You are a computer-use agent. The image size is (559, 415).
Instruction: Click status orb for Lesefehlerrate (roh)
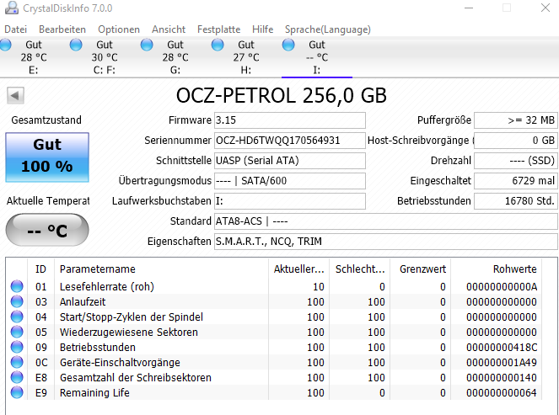(17, 286)
